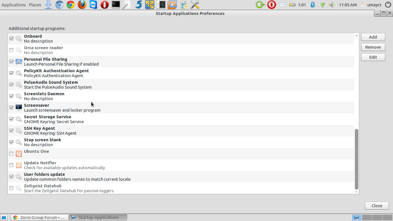Open the power session menu icon
The image size is (393, 221).
[388, 5]
